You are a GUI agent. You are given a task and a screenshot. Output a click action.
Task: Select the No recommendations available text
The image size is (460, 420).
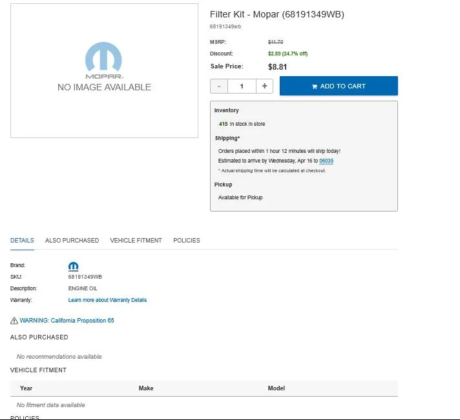click(x=59, y=356)
